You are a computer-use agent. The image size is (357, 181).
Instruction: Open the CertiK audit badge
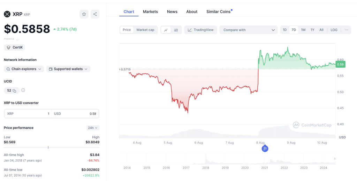14,48
